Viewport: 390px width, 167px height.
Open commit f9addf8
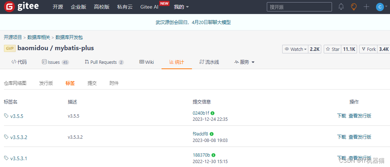click(x=201, y=134)
